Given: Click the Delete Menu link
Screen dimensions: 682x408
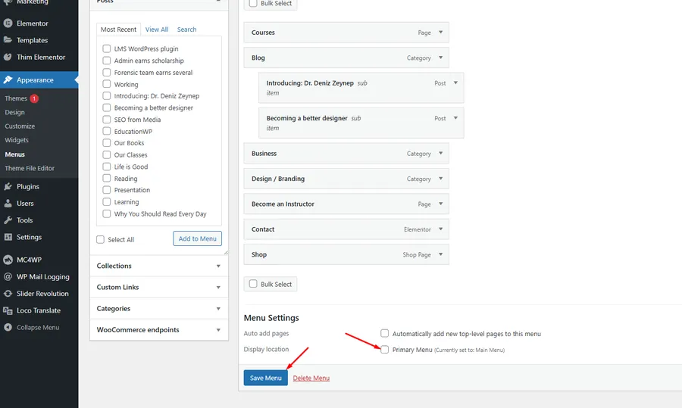Looking at the screenshot, I should [x=311, y=378].
